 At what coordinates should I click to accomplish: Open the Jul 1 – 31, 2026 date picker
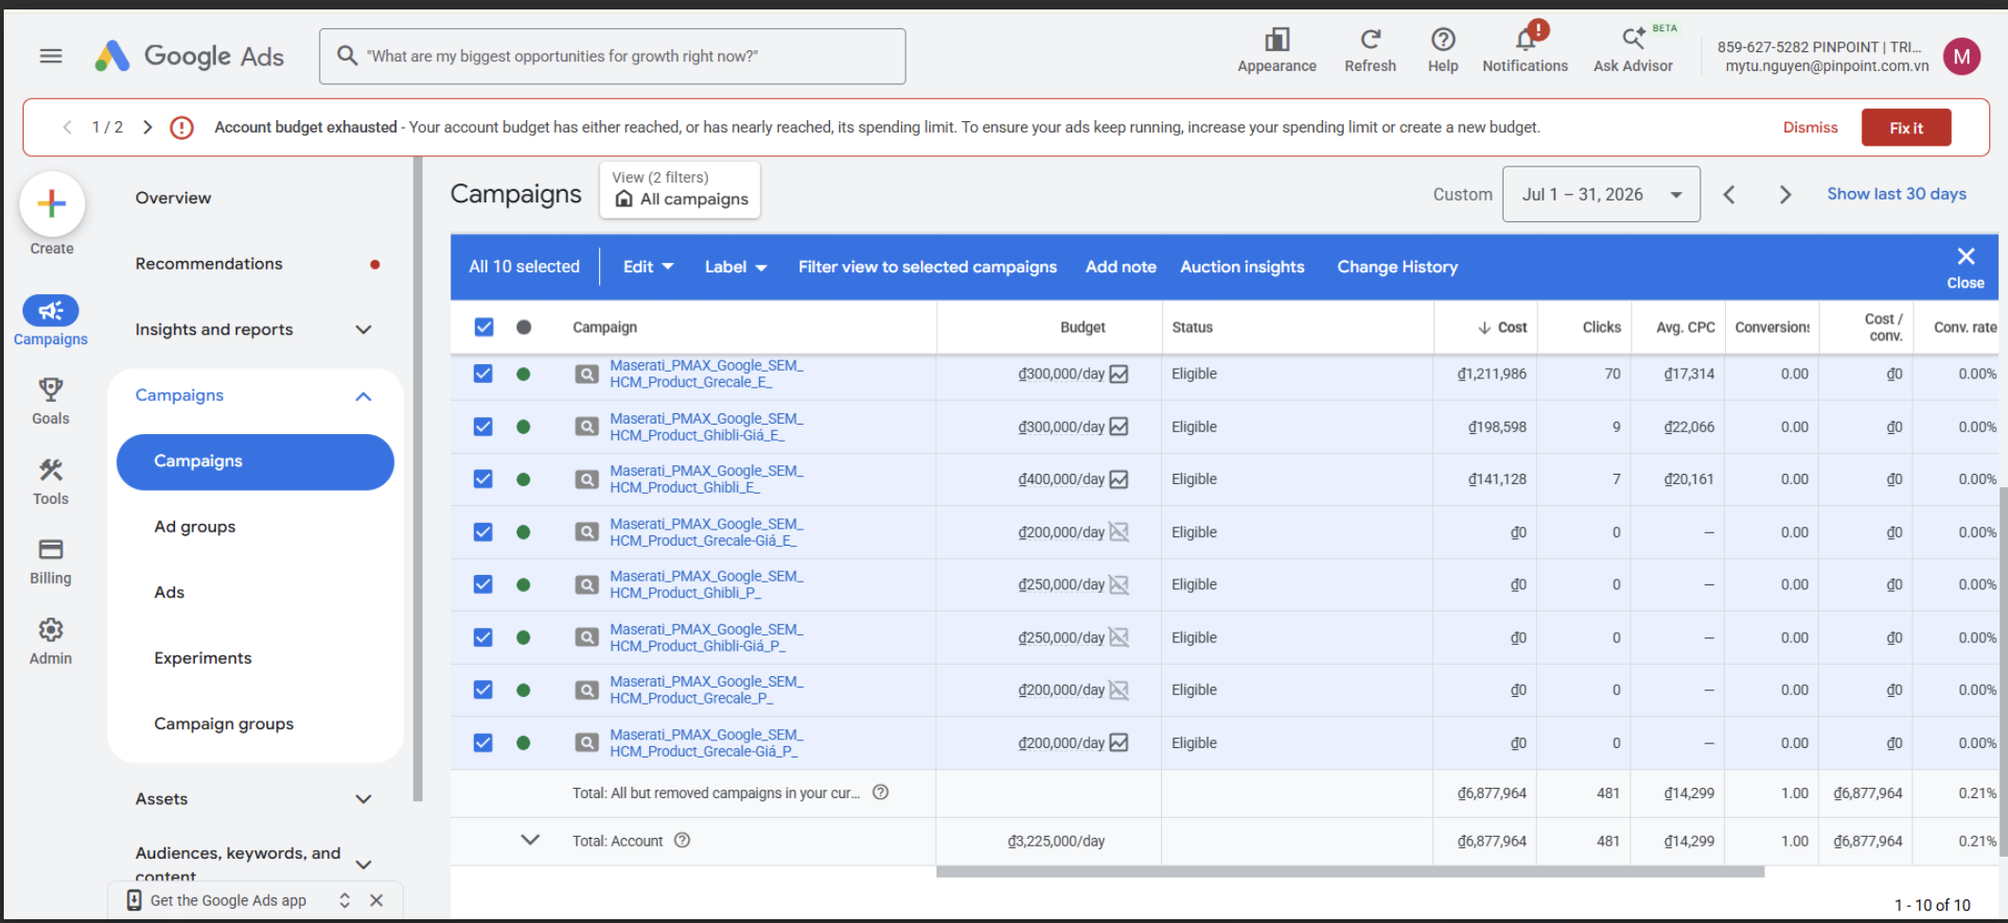[x=1601, y=195]
